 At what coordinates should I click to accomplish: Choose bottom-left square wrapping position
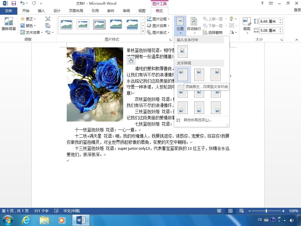point(183,108)
